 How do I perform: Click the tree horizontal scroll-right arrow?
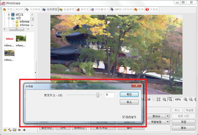click(28, 29)
